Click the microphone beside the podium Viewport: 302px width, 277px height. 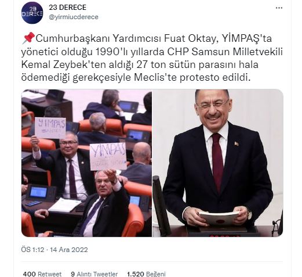(161, 206)
